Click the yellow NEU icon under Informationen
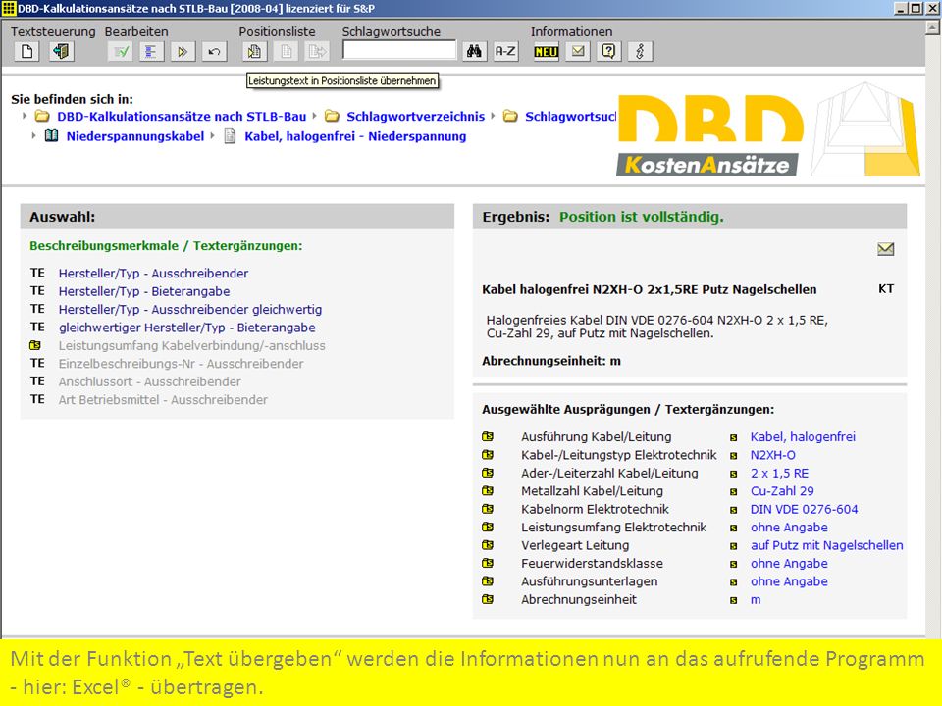Screen dimensions: 942x706 [x=547, y=52]
